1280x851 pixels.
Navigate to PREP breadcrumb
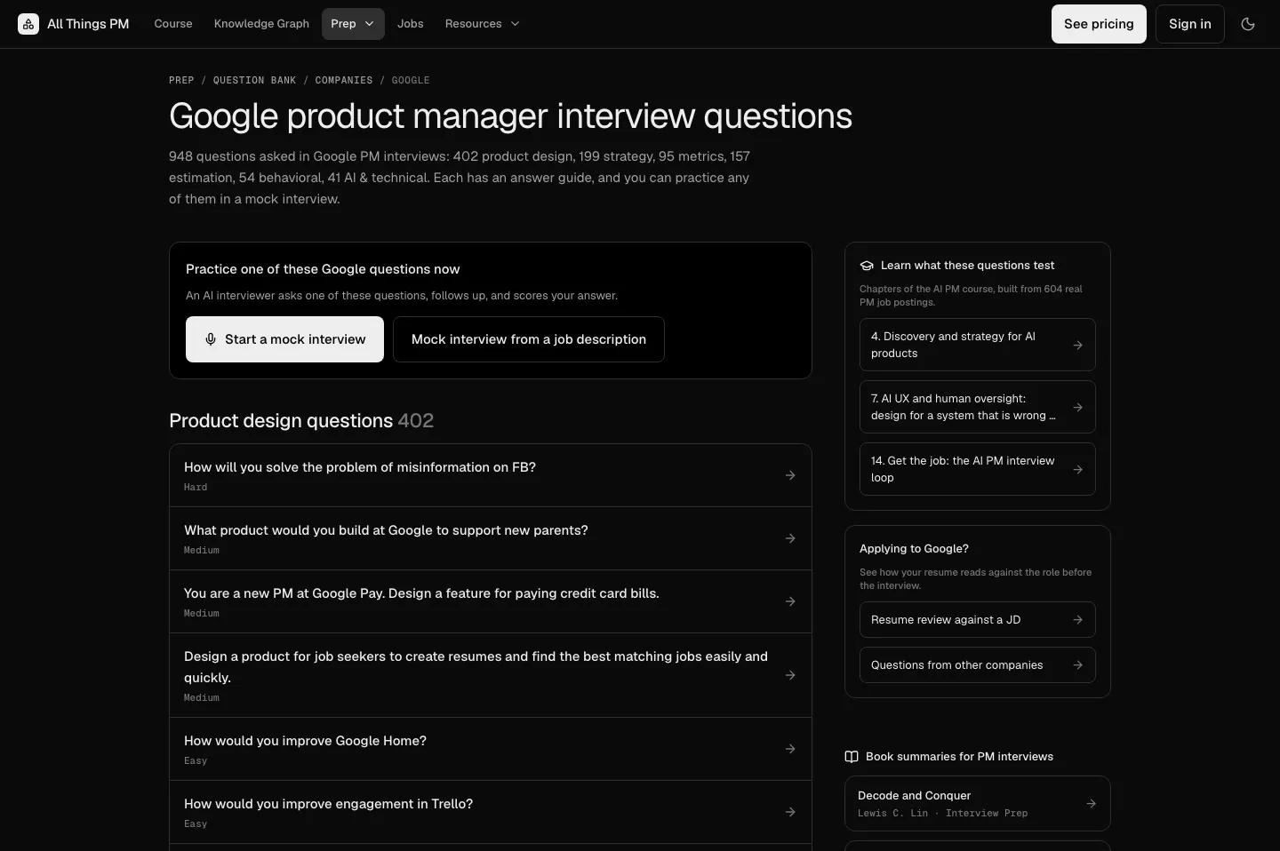[x=181, y=80]
